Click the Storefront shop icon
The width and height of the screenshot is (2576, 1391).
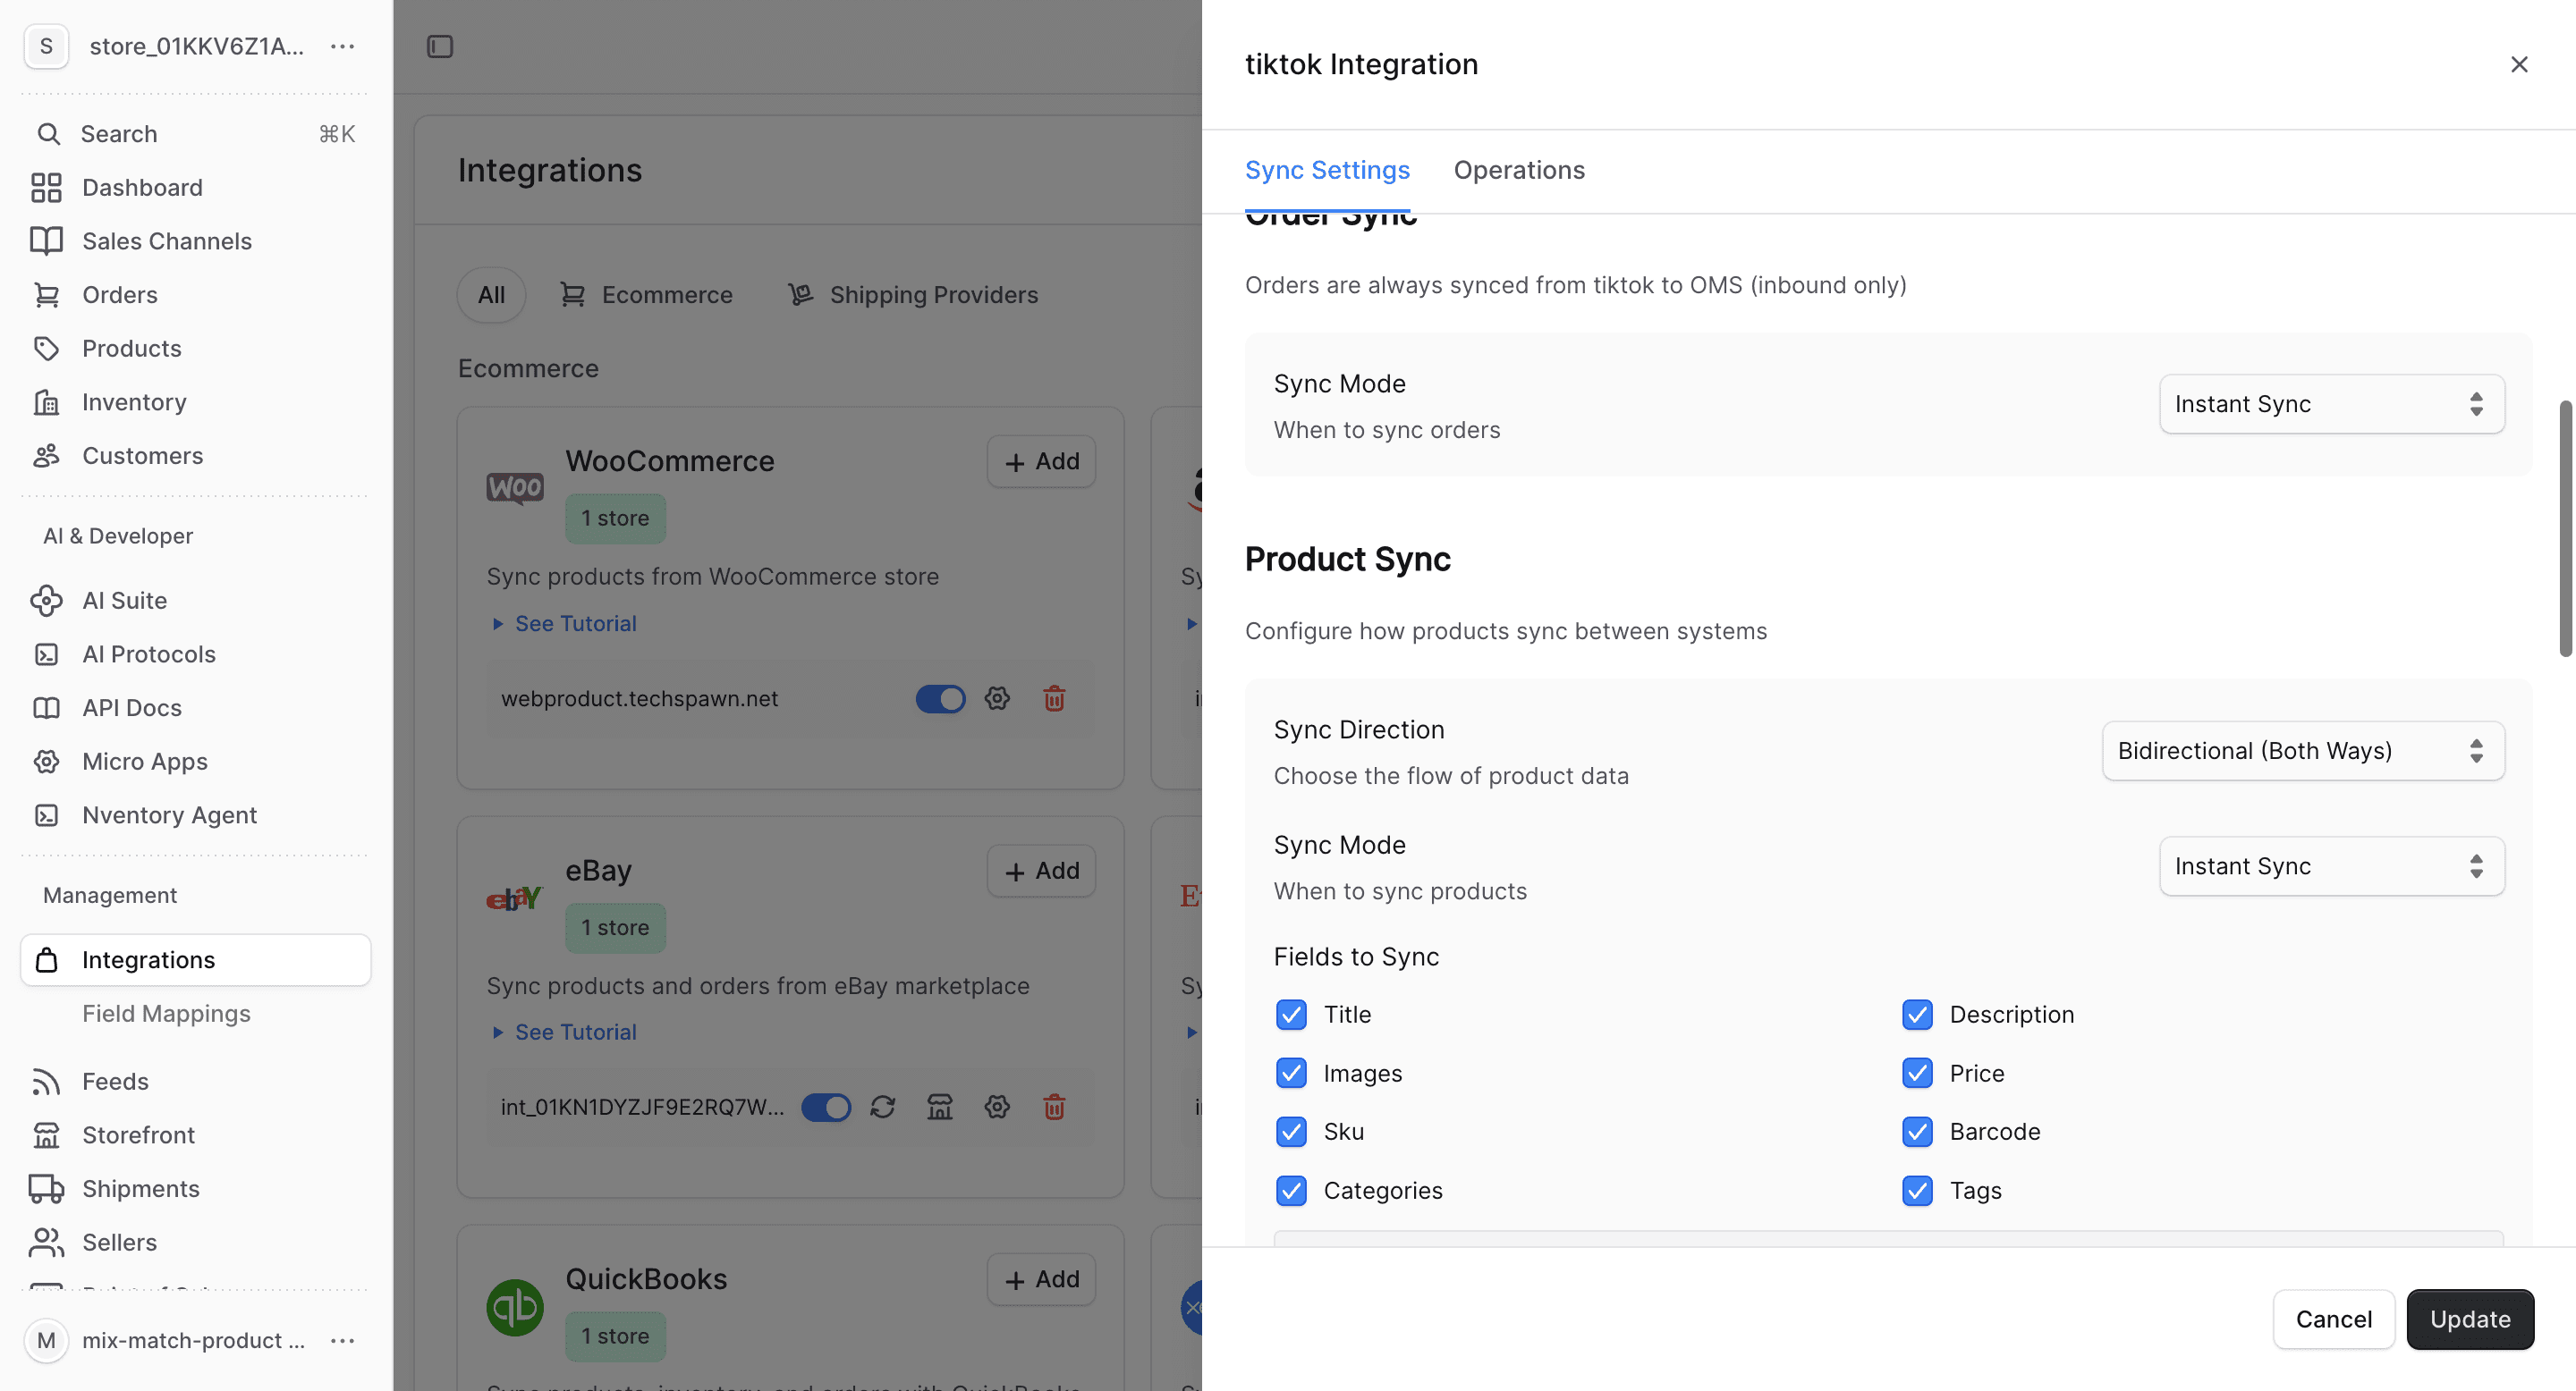(x=46, y=1135)
